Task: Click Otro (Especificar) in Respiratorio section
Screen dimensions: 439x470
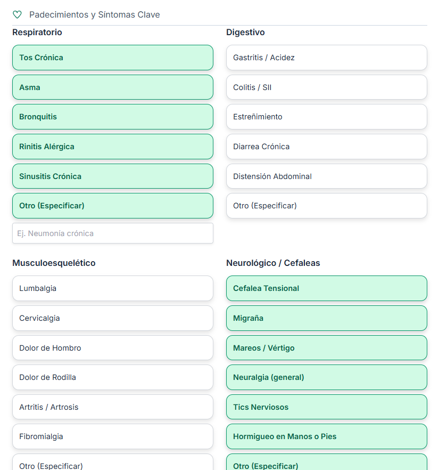Action: (112, 206)
